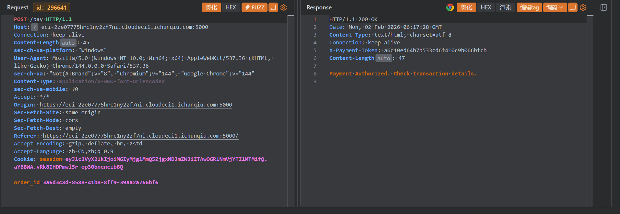Click the 'Accept: */*' request header
The height and width of the screenshot is (214, 620).
tap(31, 97)
